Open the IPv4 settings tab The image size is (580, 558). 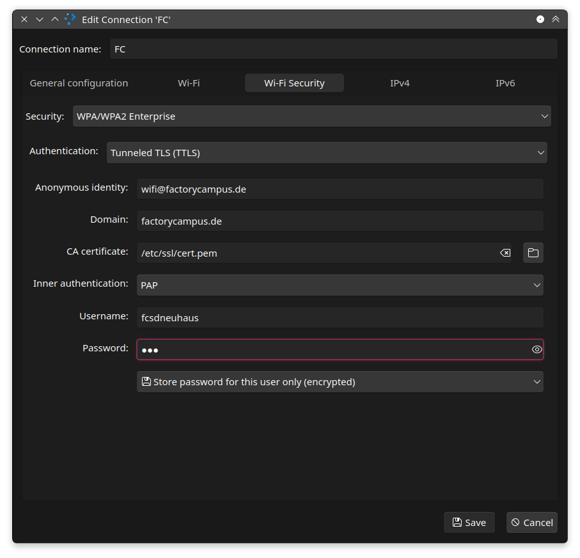point(400,83)
